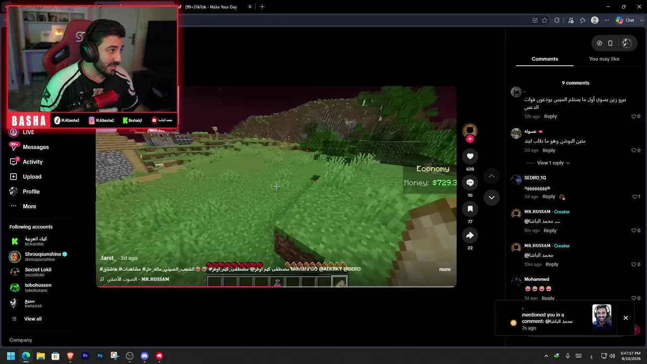Screen dimensions: 647x364
Task: Open the TikTok mobile app icon
Action: [x=610, y=43]
